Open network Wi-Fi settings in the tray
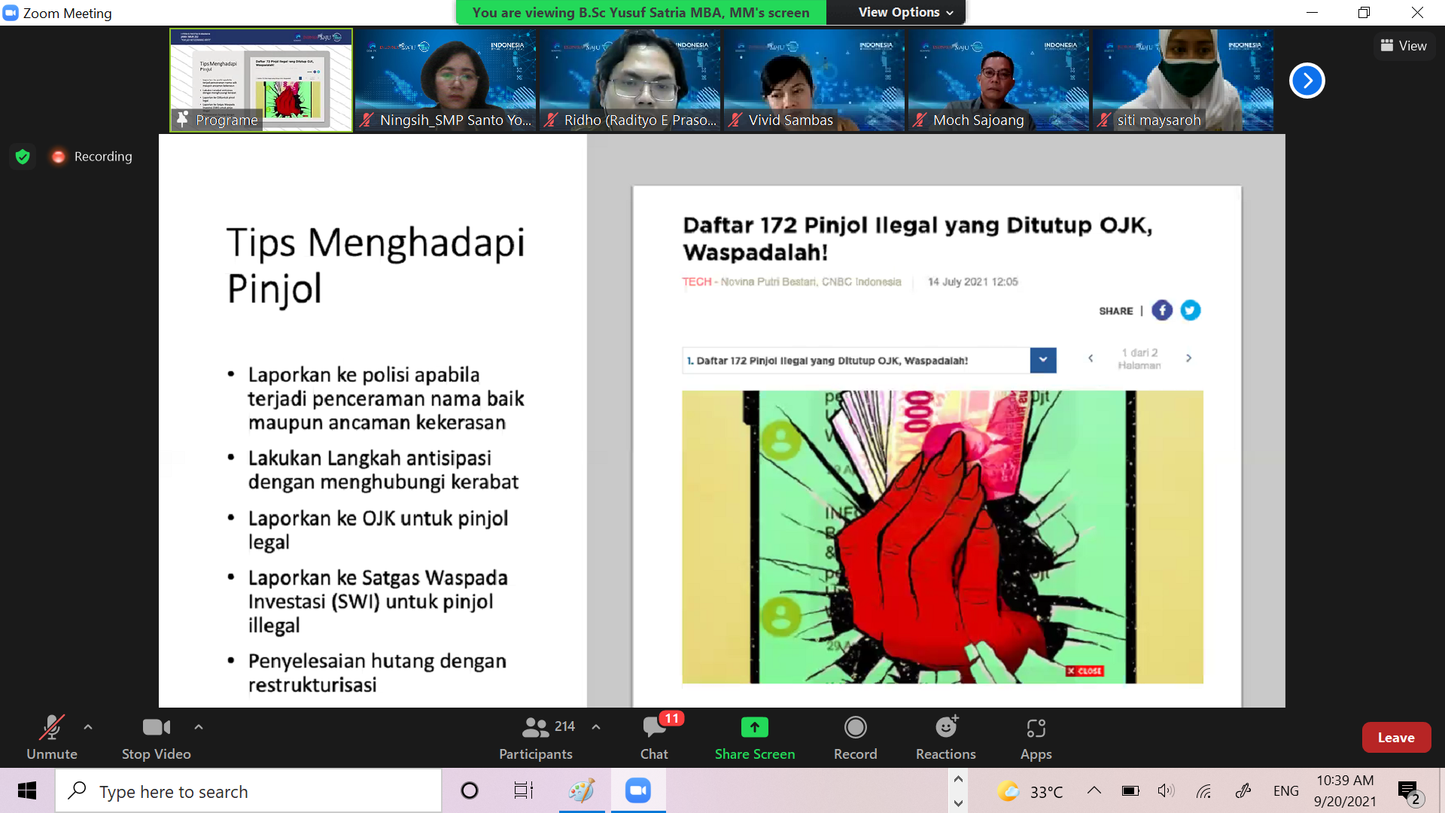The width and height of the screenshot is (1445, 813). click(x=1204, y=790)
